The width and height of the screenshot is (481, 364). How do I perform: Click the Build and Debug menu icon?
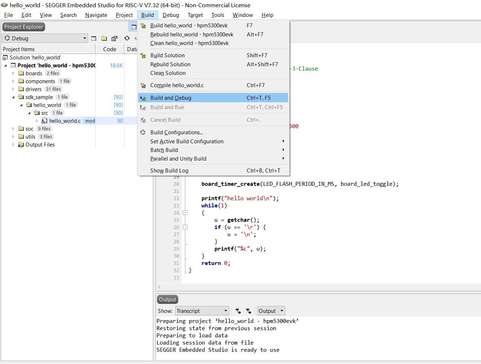click(143, 98)
